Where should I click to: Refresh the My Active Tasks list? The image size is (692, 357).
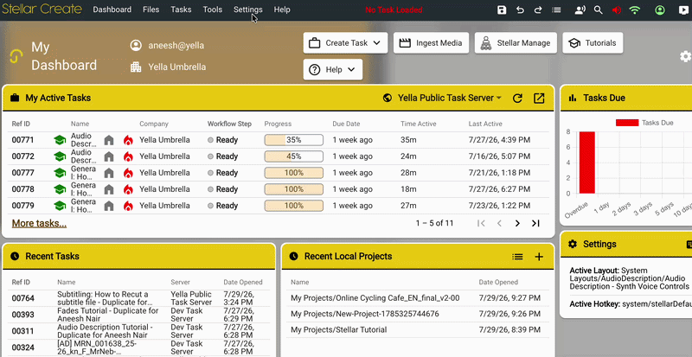pyautogui.click(x=517, y=98)
